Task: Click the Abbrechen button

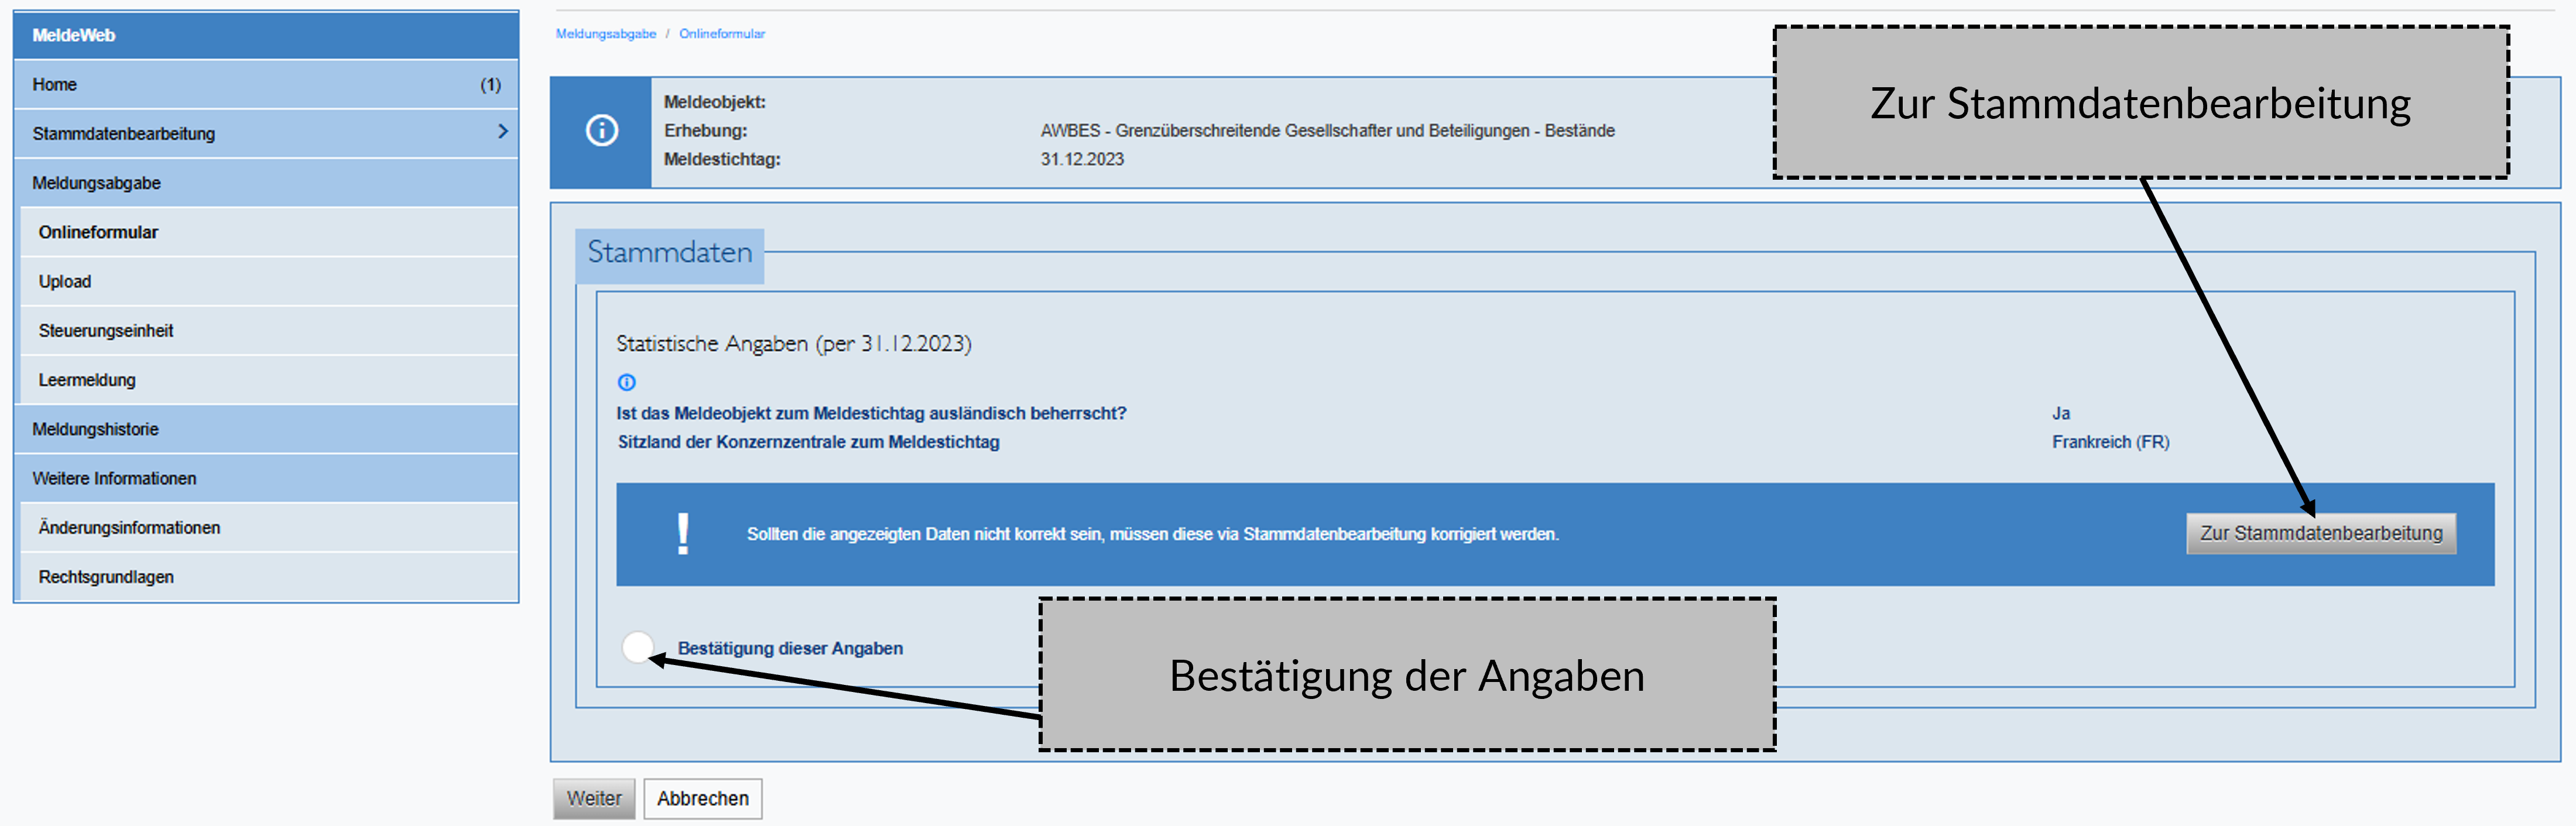Action: [702, 798]
